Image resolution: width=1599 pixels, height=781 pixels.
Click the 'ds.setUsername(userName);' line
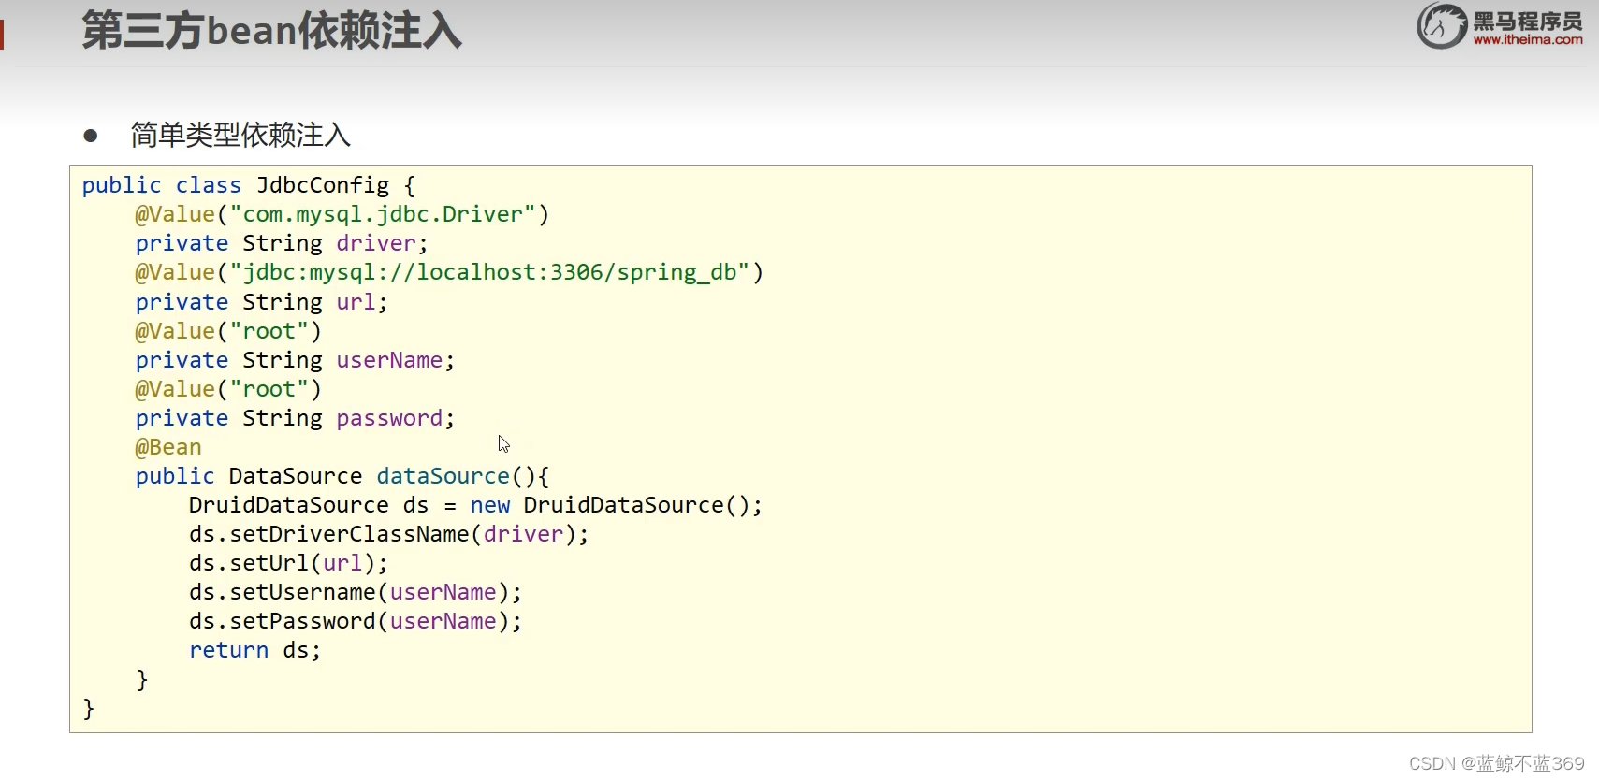[356, 592]
